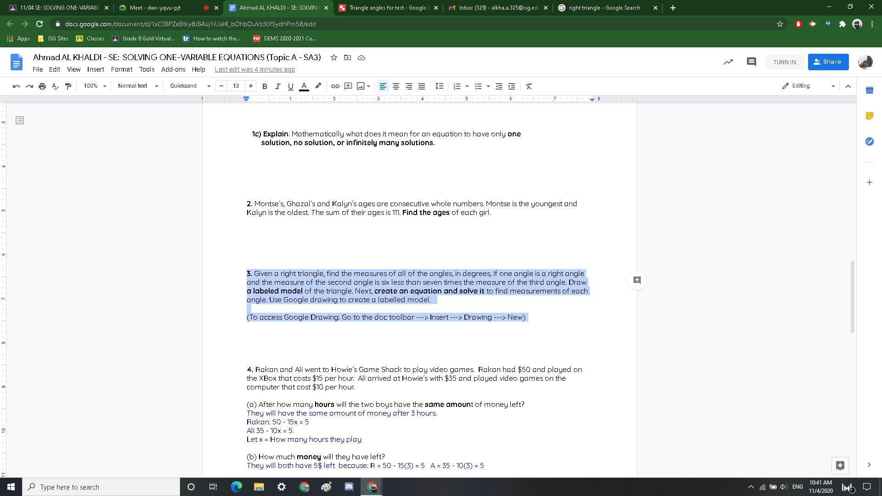This screenshot has width=882, height=496.
Task: Click the Clear formatting icon
Action: click(529, 86)
